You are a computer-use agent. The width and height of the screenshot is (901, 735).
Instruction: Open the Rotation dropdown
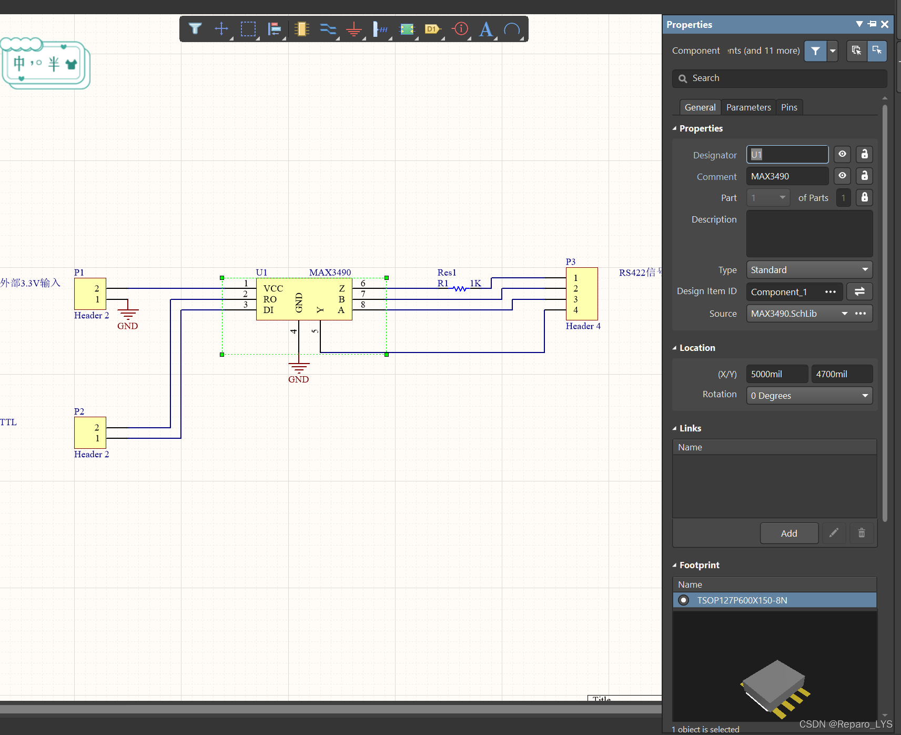(x=809, y=396)
